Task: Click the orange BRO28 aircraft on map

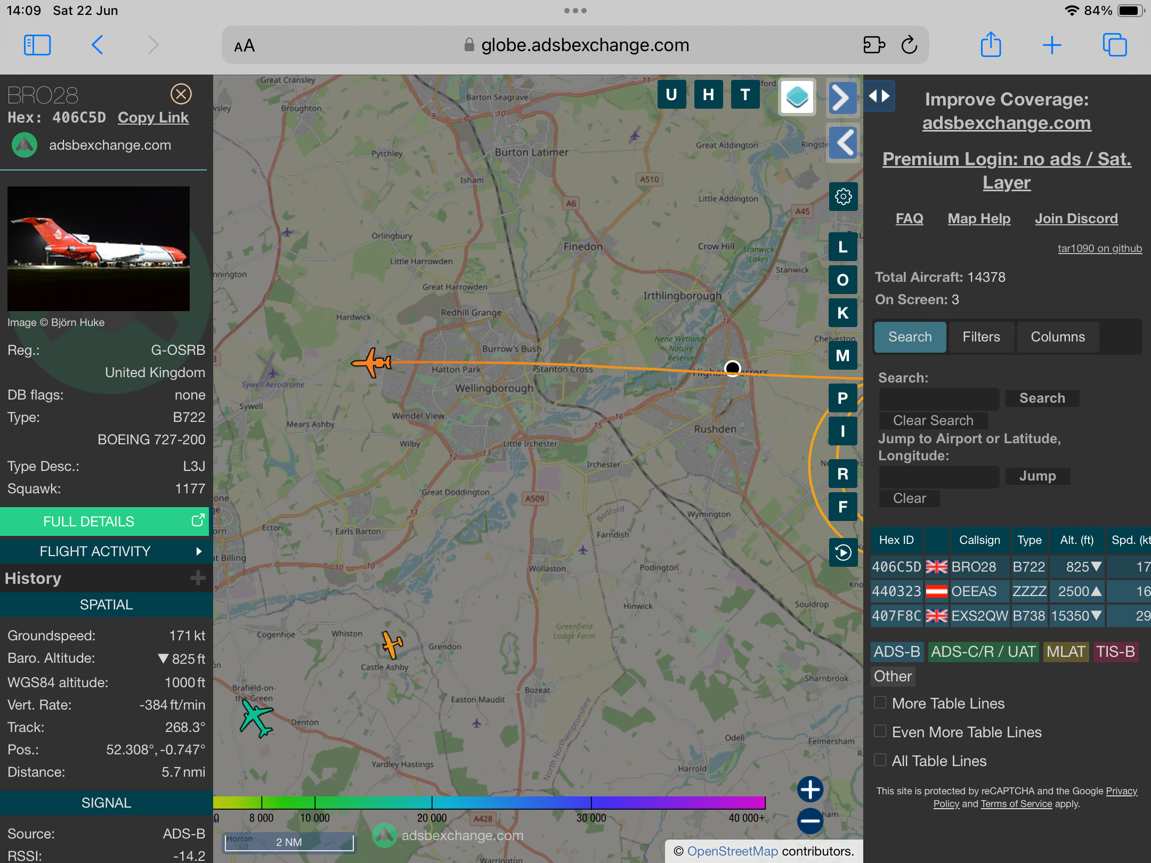Action: pyautogui.click(x=372, y=363)
